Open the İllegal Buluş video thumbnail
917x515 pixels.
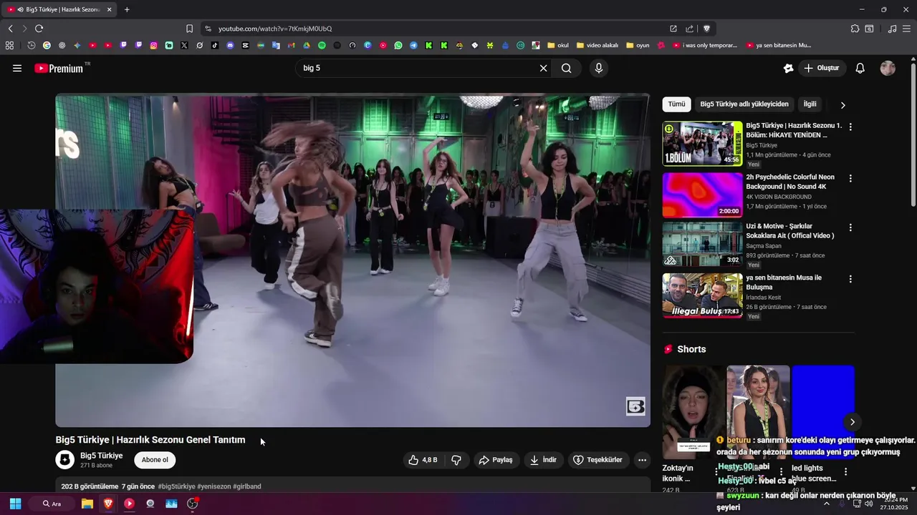point(702,295)
